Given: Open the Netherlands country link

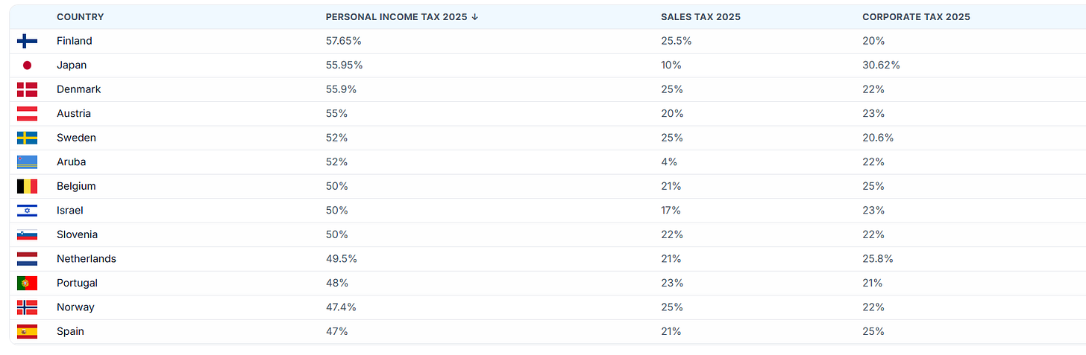Looking at the screenshot, I should pyautogui.click(x=87, y=259).
